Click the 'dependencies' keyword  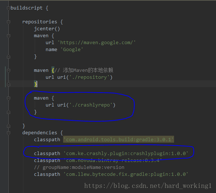point(40,133)
